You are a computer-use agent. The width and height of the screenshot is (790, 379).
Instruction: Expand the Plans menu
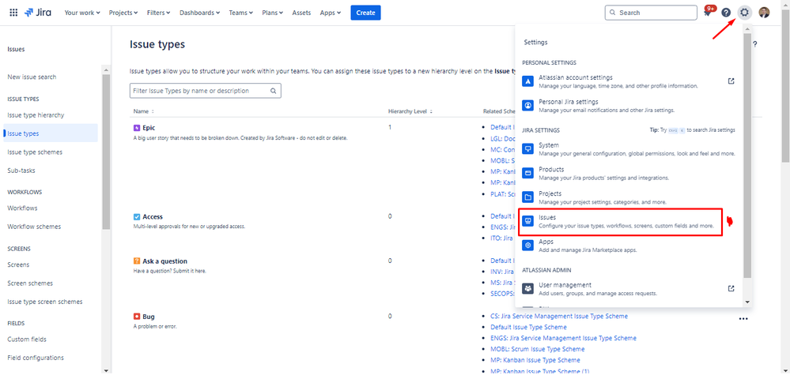click(x=273, y=13)
